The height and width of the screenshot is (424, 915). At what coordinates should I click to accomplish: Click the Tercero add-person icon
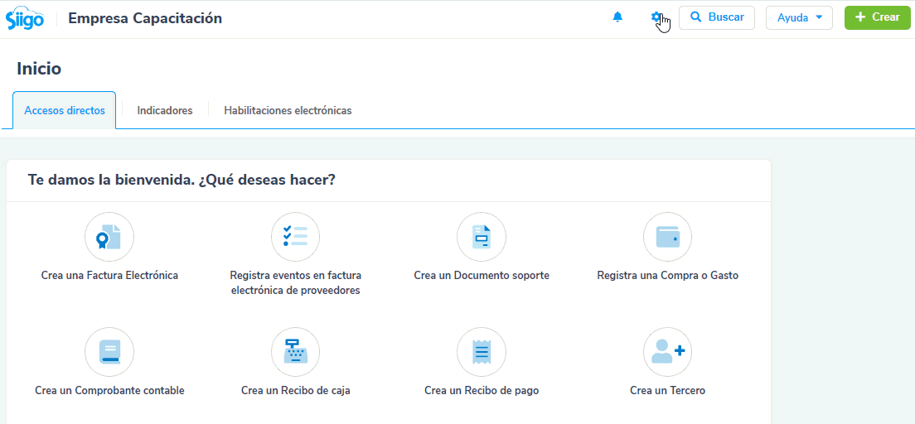[667, 352]
